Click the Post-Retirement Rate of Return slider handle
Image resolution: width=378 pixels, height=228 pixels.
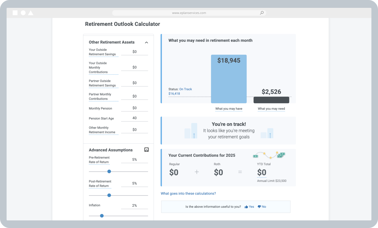[109, 195]
